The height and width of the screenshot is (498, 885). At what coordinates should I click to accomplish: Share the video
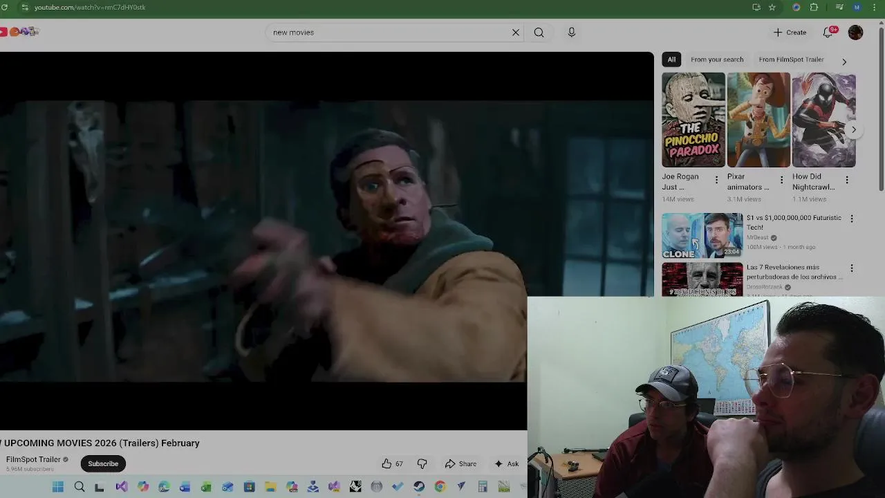coord(460,464)
